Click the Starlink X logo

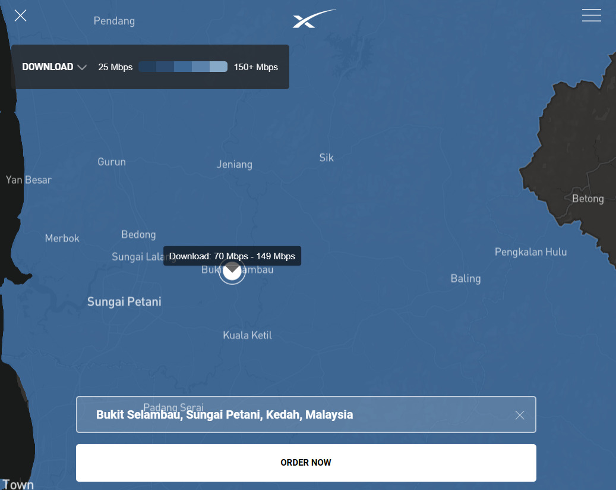pyautogui.click(x=314, y=19)
